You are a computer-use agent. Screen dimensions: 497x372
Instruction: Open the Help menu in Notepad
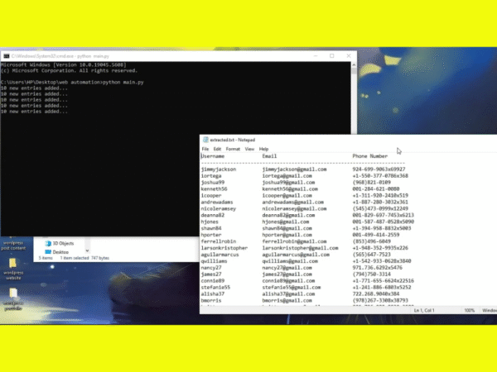(x=263, y=149)
